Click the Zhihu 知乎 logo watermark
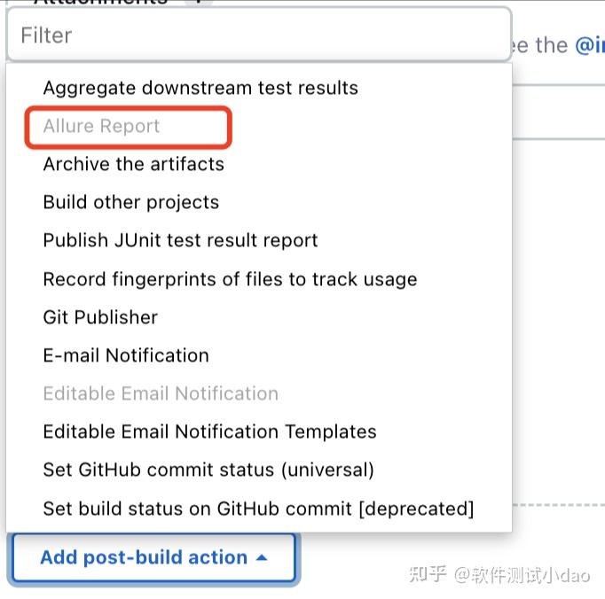The image size is (605, 599). (x=426, y=574)
